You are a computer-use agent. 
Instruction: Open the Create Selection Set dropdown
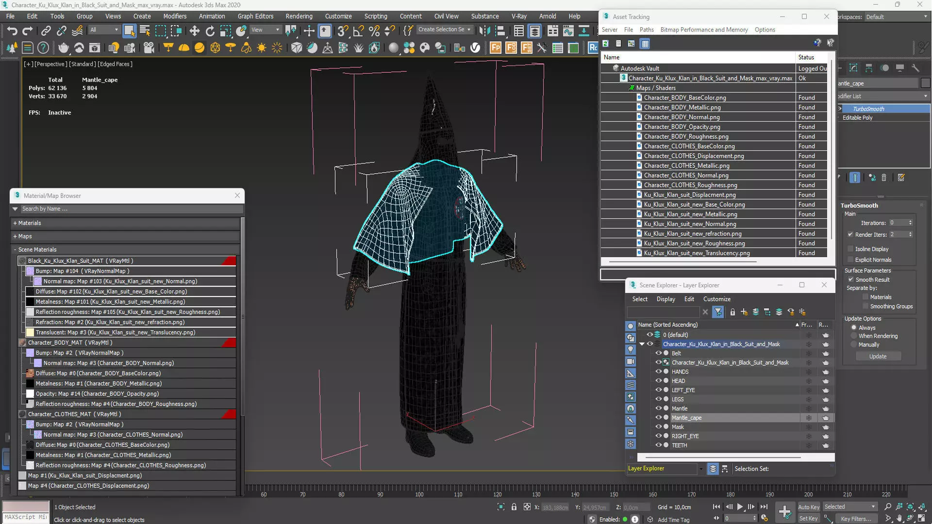point(444,30)
